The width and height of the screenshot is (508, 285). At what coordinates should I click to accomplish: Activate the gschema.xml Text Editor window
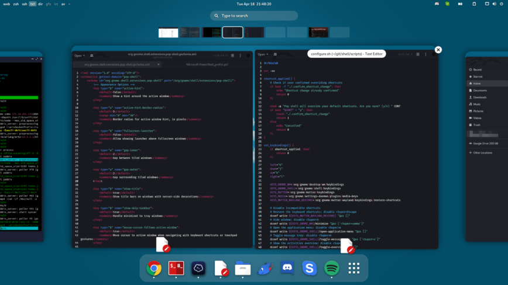tap(162, 150)
